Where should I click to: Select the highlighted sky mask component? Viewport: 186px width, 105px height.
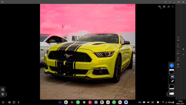click(173, 77)
